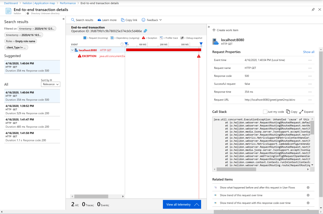Click the pin icon at top right
323x214 pixels.
313,9
